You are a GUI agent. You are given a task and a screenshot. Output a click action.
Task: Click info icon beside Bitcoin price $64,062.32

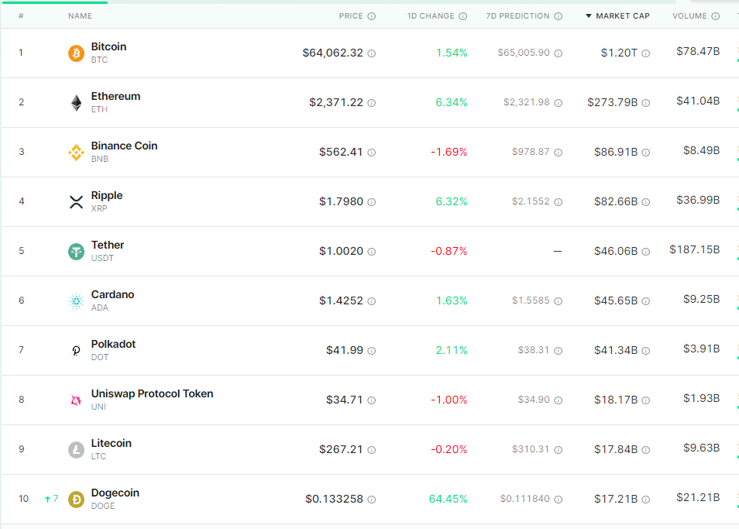371,53
